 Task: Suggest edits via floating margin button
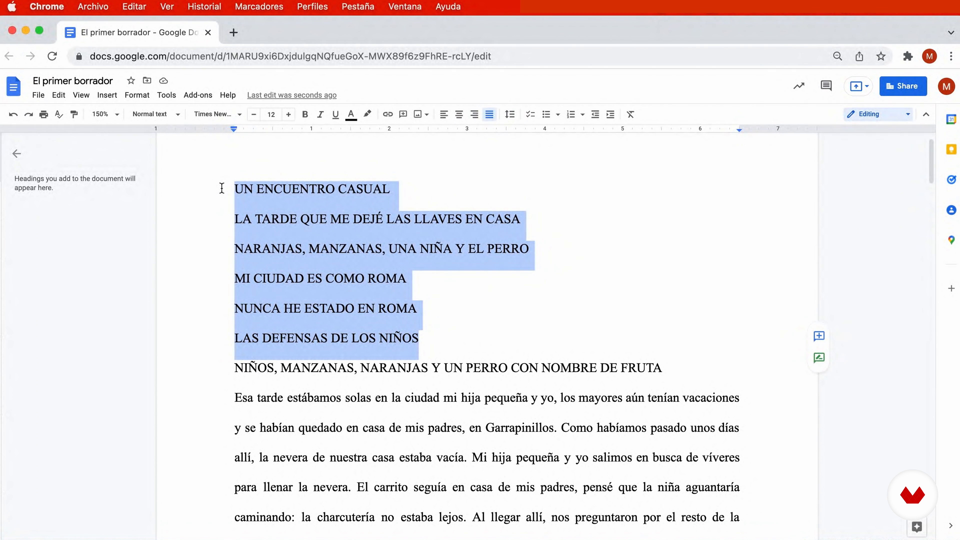819,358
